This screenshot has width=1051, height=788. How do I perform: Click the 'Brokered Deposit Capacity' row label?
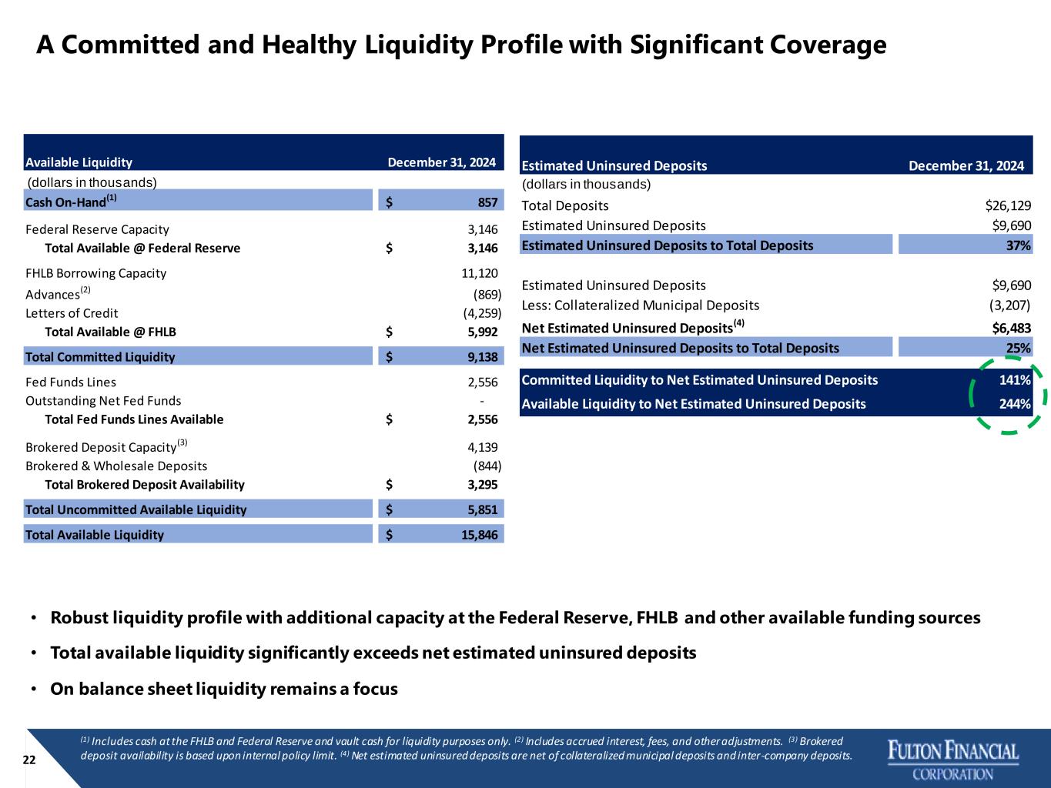(106, 446)
